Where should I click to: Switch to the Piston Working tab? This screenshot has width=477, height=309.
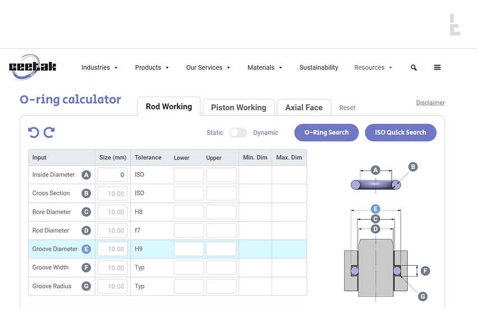(238, 107)
